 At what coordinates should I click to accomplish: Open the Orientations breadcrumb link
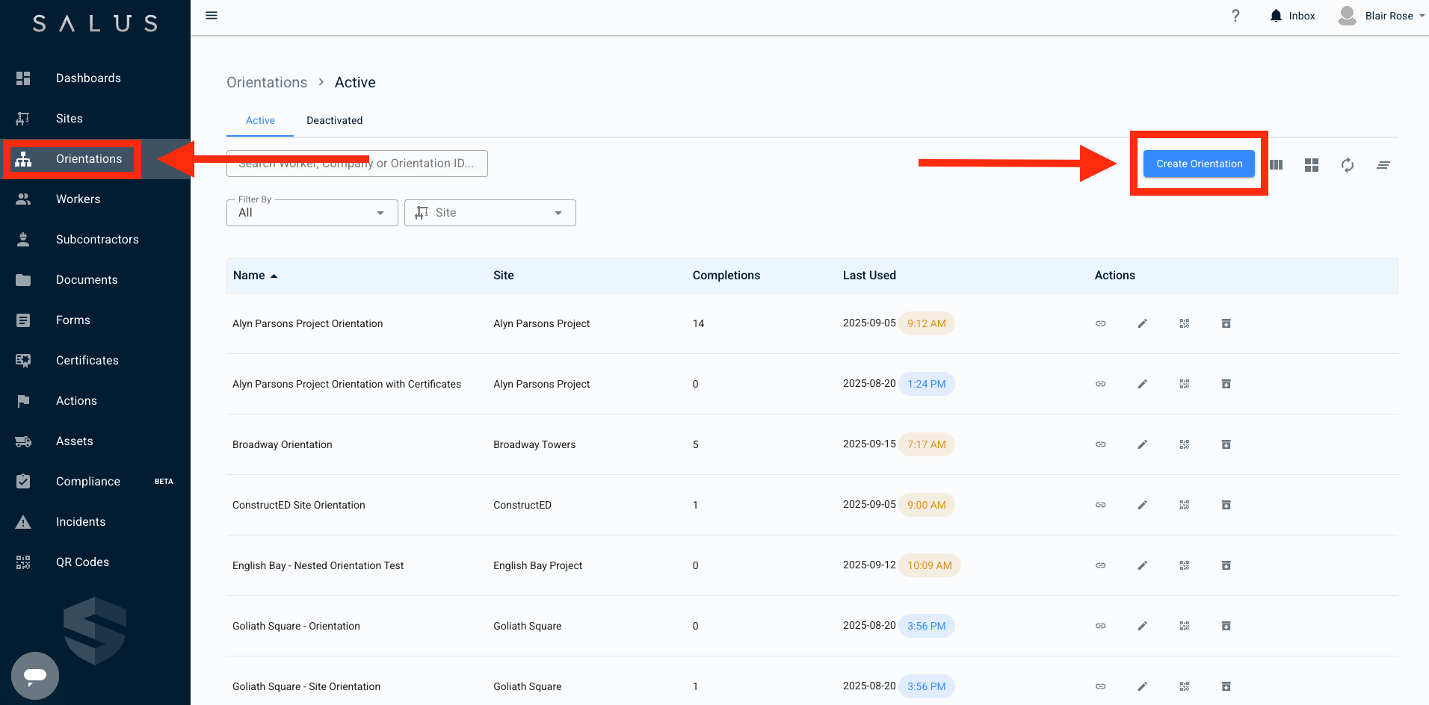(266, 82)
